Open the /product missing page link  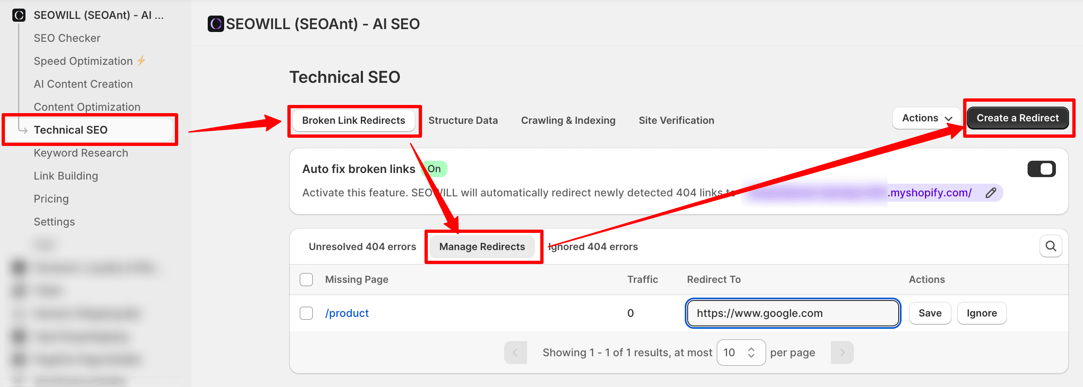346,313
